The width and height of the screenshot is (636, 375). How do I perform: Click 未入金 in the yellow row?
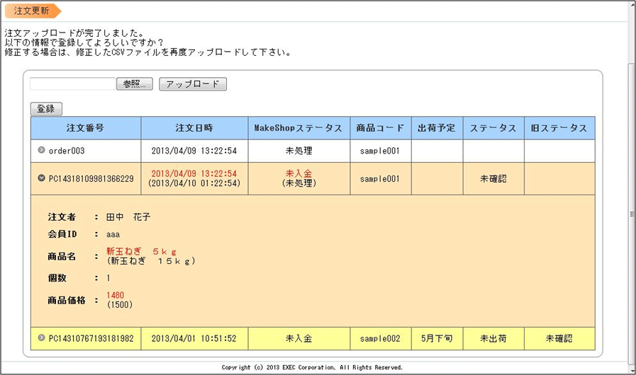pos(299,338)
